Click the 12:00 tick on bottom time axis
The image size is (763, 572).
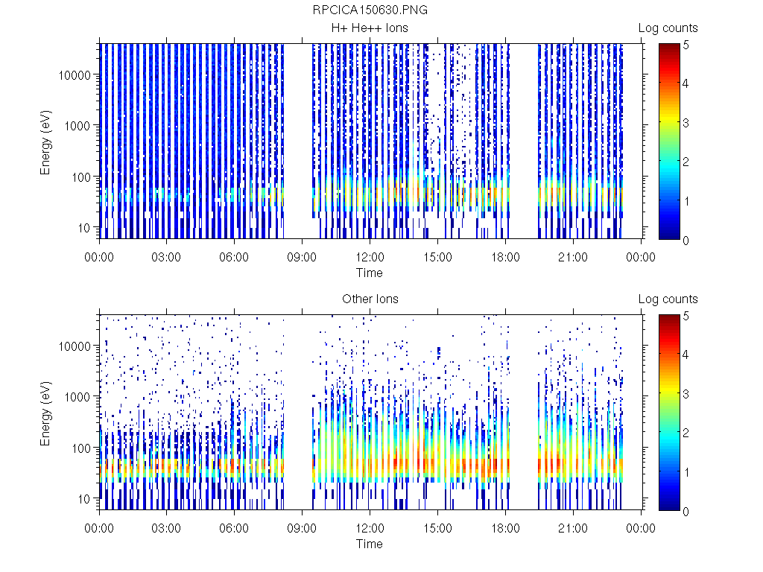pyautogui.click(x=370, y=529)
